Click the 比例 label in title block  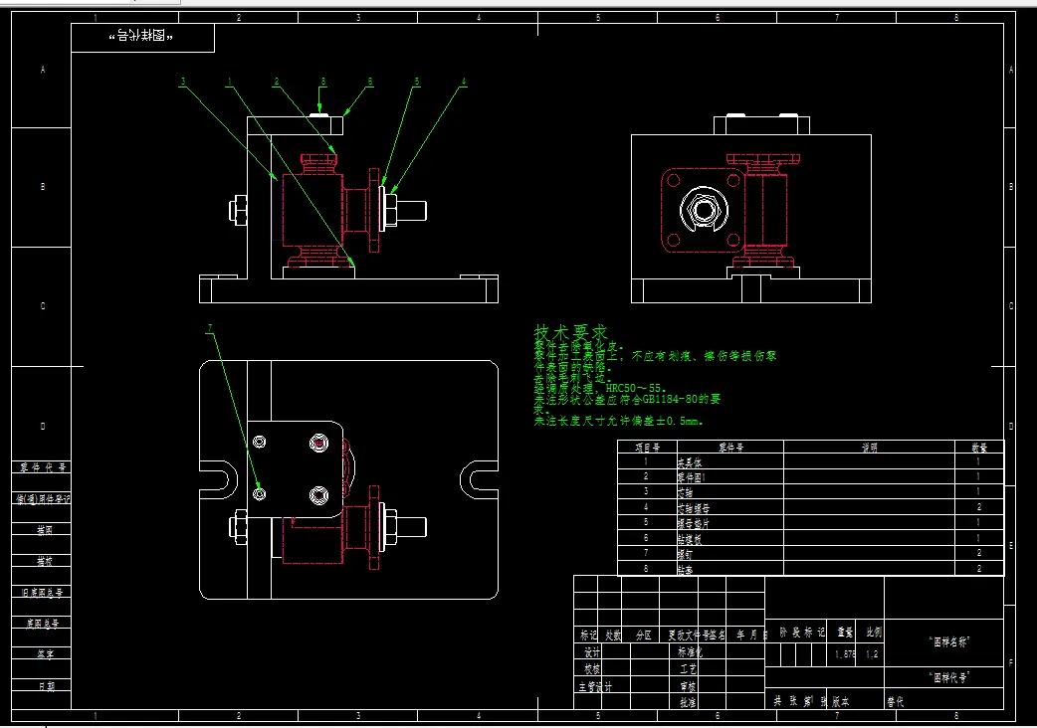coord(873,633)
